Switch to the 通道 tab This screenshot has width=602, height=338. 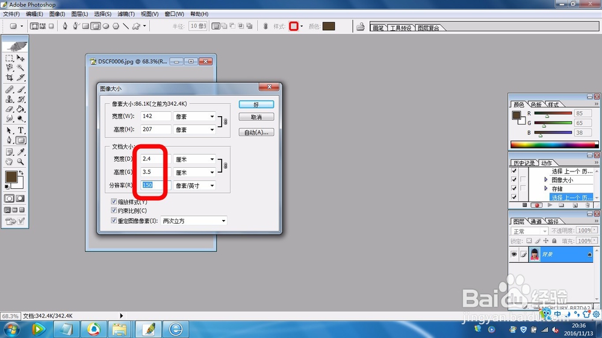(x=536, y=221)
